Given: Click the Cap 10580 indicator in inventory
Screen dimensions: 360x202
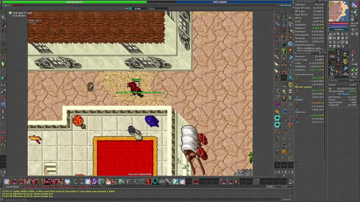Looking at the screenshot, I should (345, 74).
